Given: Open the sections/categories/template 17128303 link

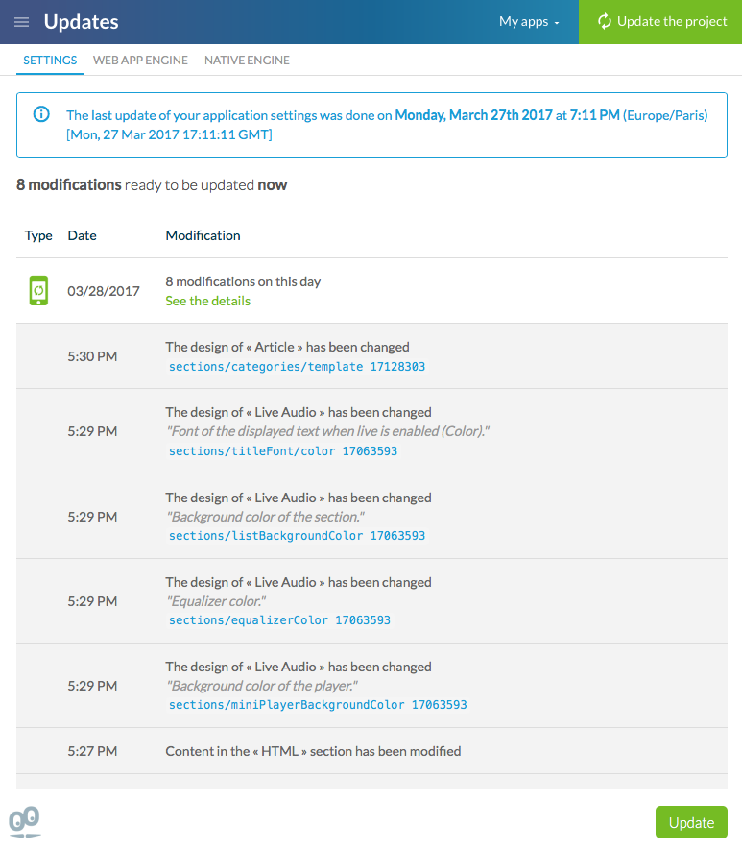Looking at the screenshot, I should [x=297, y=367].
